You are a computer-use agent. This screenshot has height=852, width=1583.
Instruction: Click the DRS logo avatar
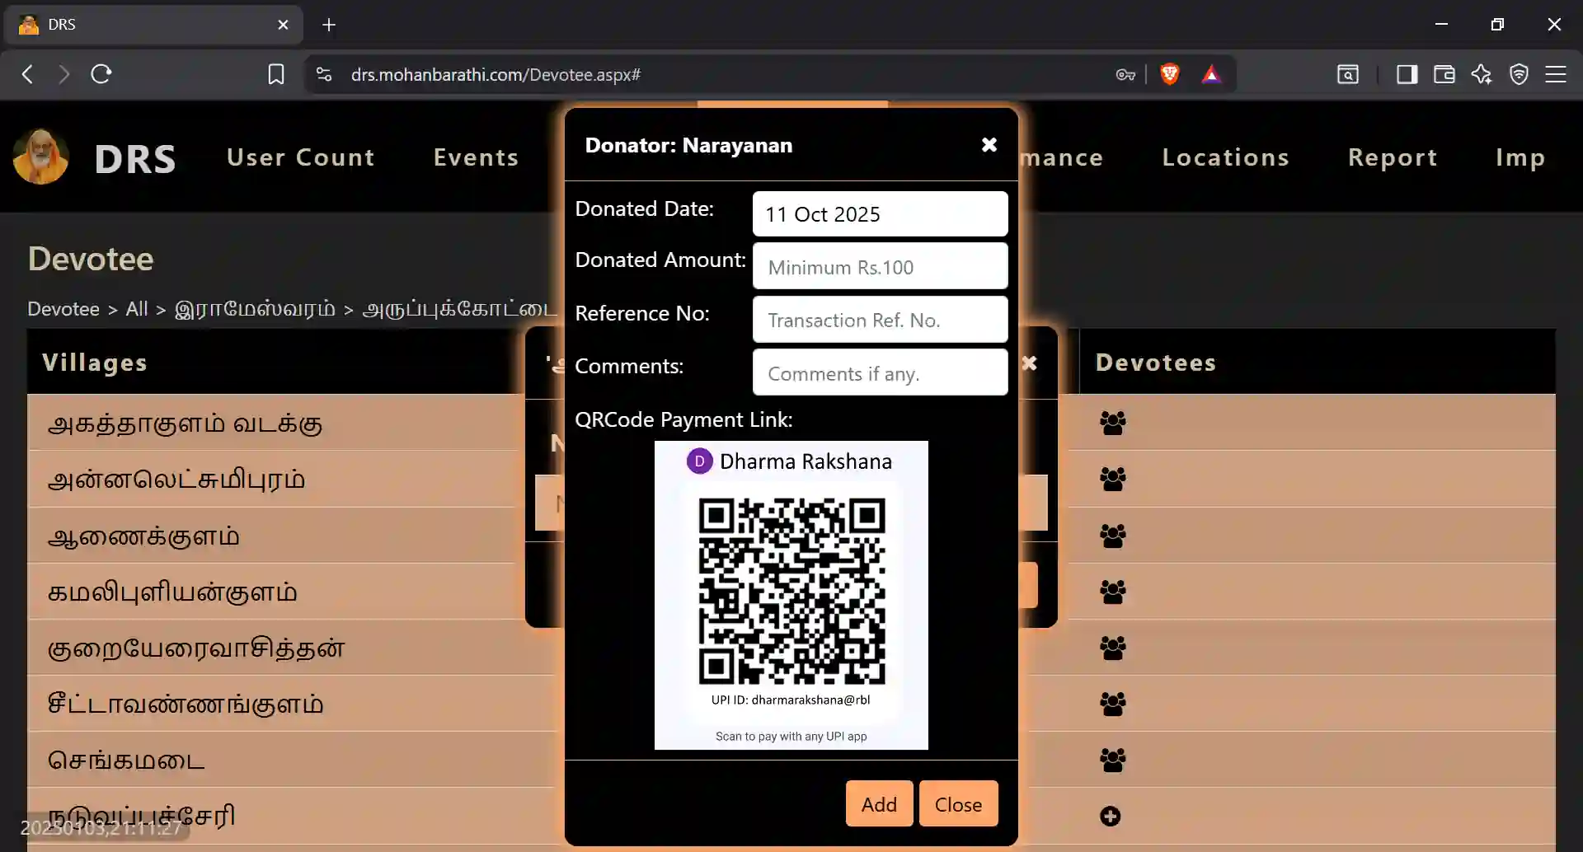click(41, 157)
